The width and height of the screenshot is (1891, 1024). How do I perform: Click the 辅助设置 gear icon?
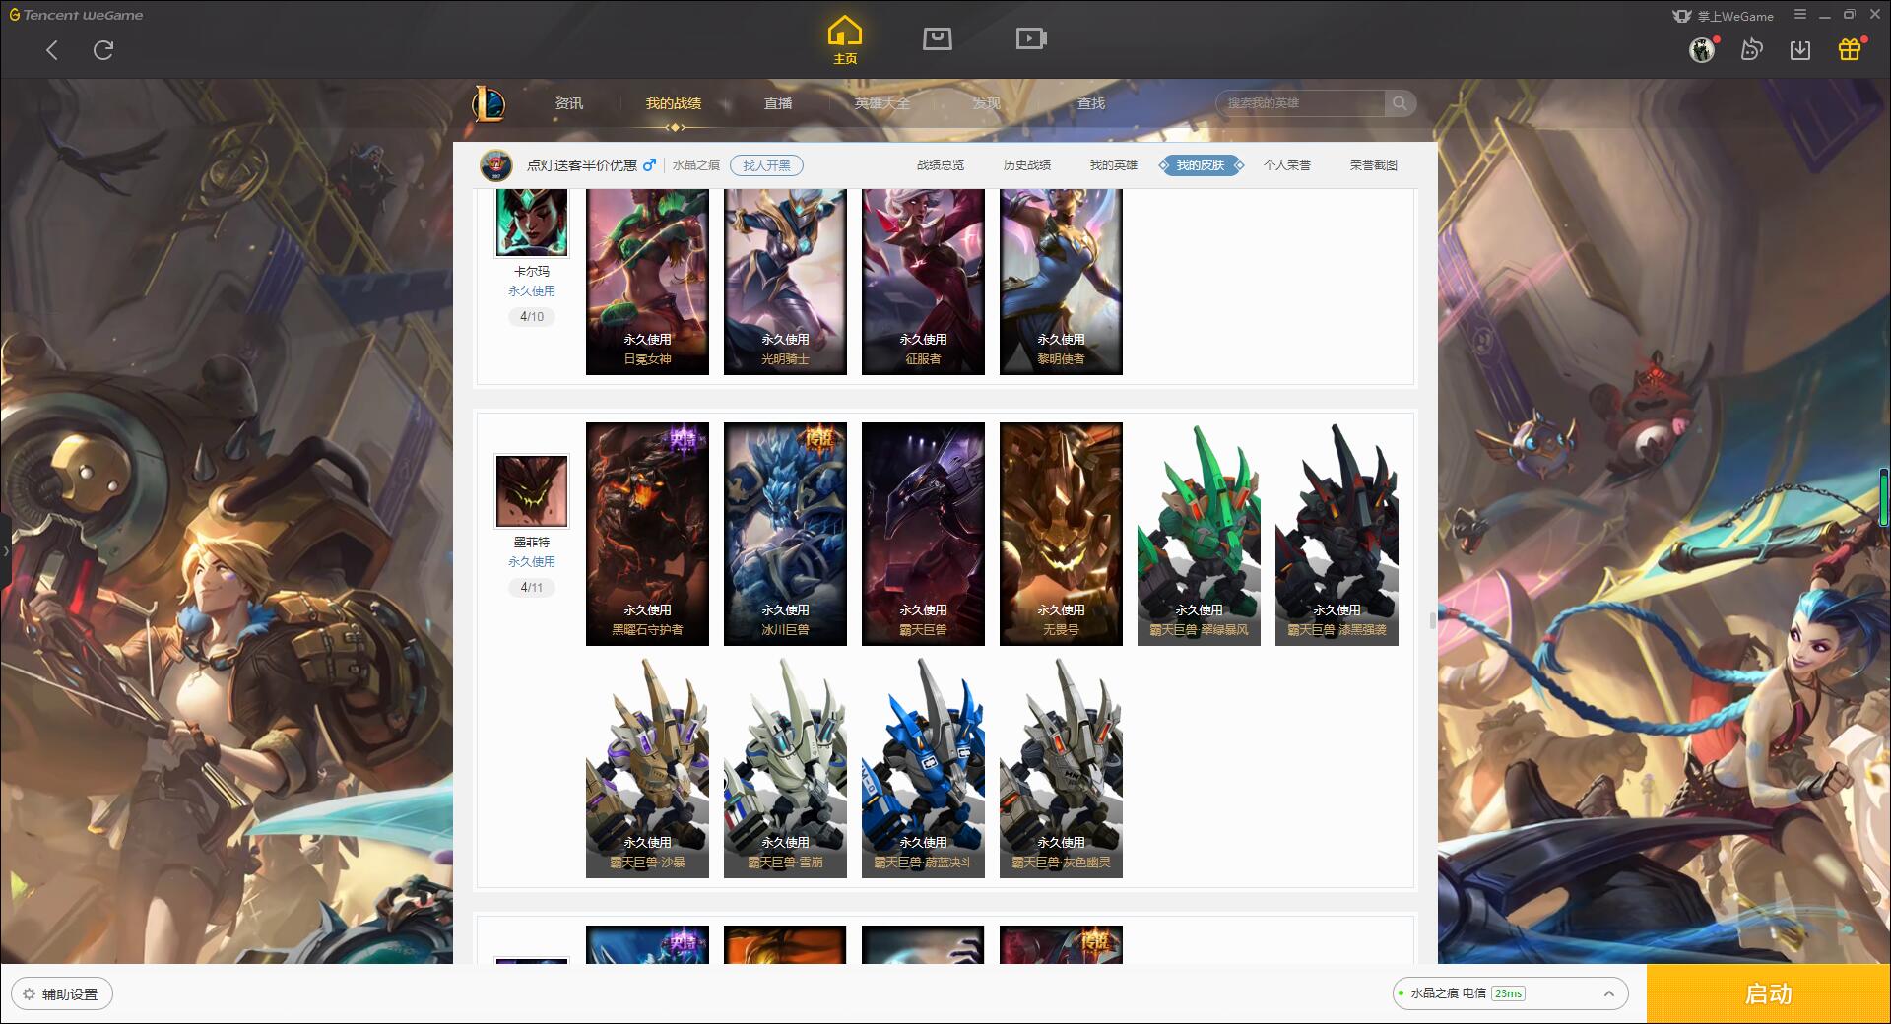29,994
